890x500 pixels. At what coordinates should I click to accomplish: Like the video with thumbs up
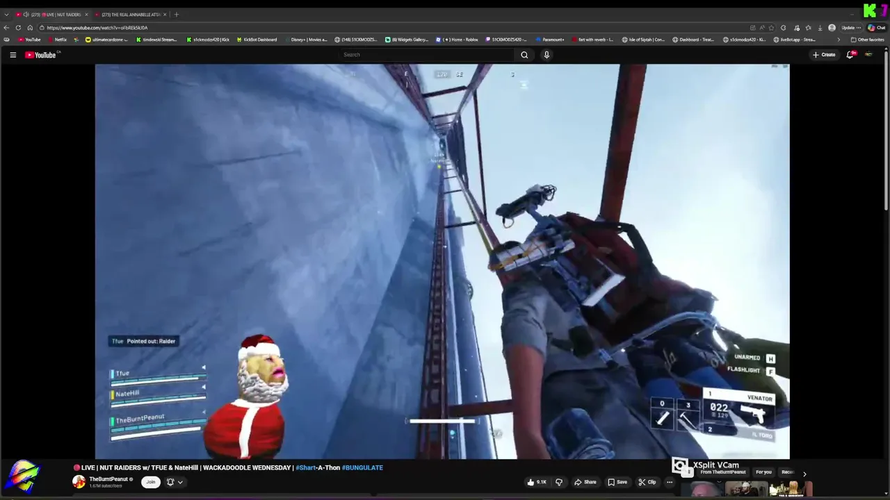537,482
